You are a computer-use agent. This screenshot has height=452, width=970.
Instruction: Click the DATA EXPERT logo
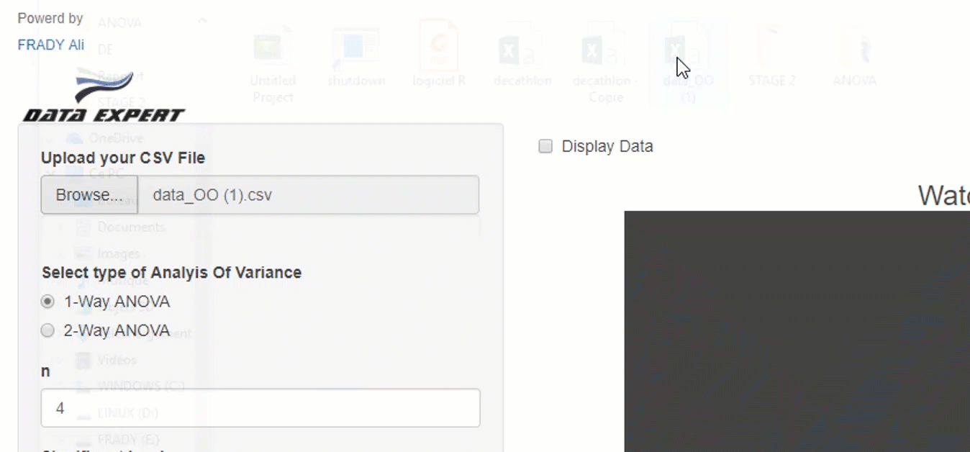coord(101,94)
